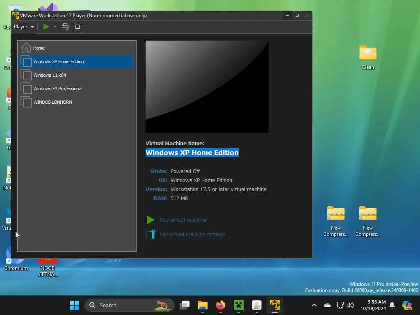Viewport: 420px width, 315px height.
Task: Open Firefox from the taskbar
Action: coord(220,305)
